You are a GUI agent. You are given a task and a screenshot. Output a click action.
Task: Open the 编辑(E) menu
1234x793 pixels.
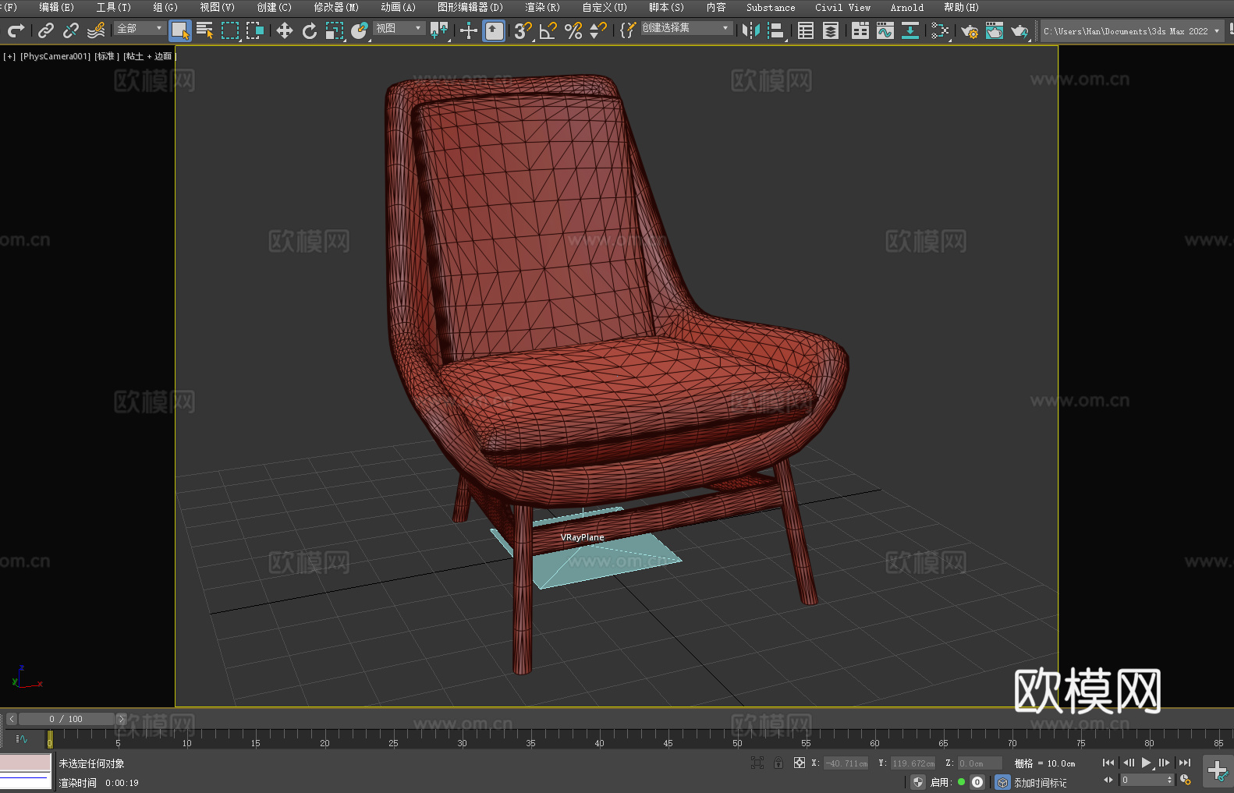coord(56,7)
